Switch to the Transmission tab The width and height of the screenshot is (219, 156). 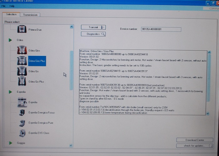[x=30, y=15]
